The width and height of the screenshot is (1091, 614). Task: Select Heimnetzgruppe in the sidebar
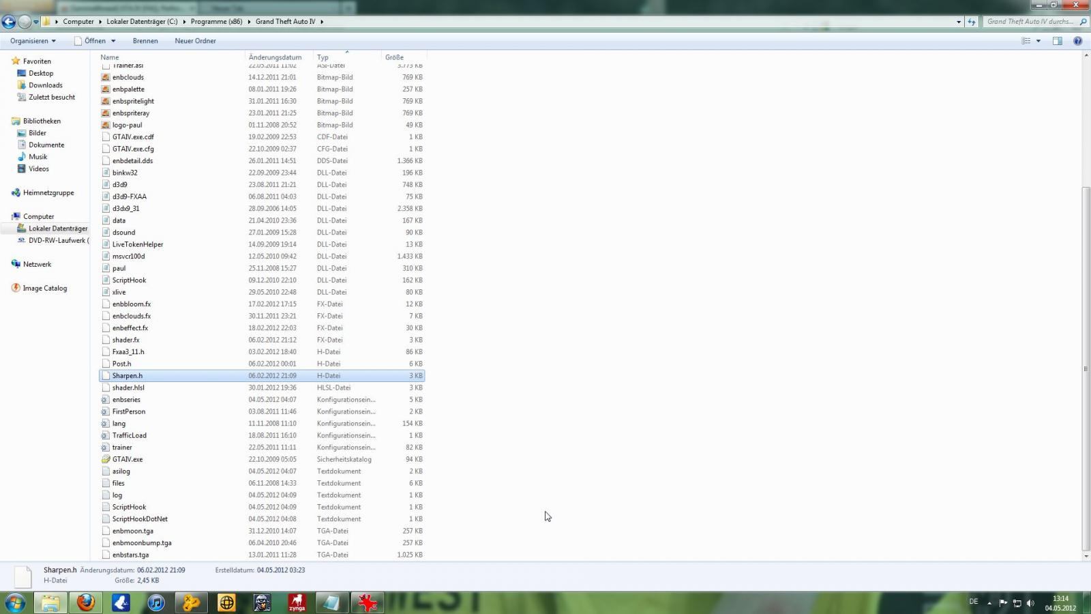click(x=48, y=192)
